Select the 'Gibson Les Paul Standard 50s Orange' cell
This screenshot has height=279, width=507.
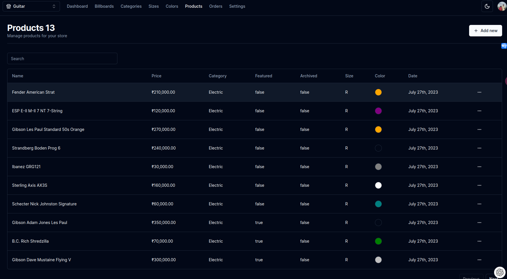[48, 129]
